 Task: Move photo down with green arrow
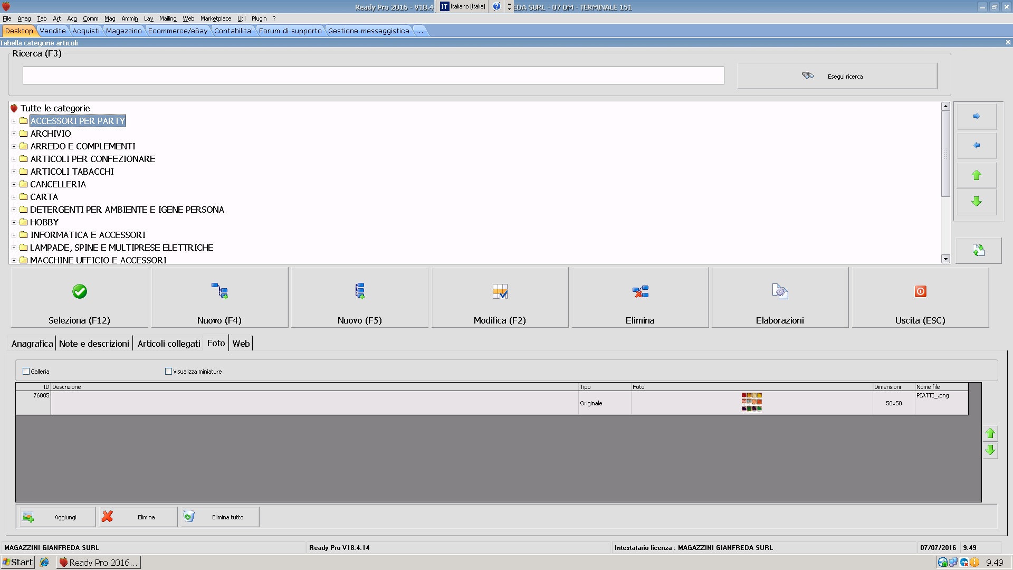click(990, 450)
